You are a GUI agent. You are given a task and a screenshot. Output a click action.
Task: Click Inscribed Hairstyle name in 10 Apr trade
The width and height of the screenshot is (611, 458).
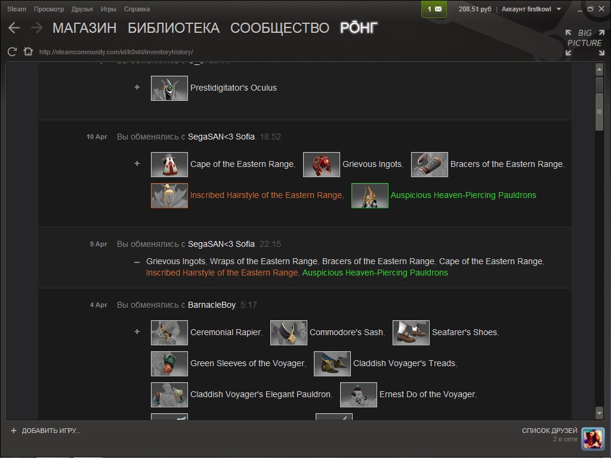click(x=266, y=195)
